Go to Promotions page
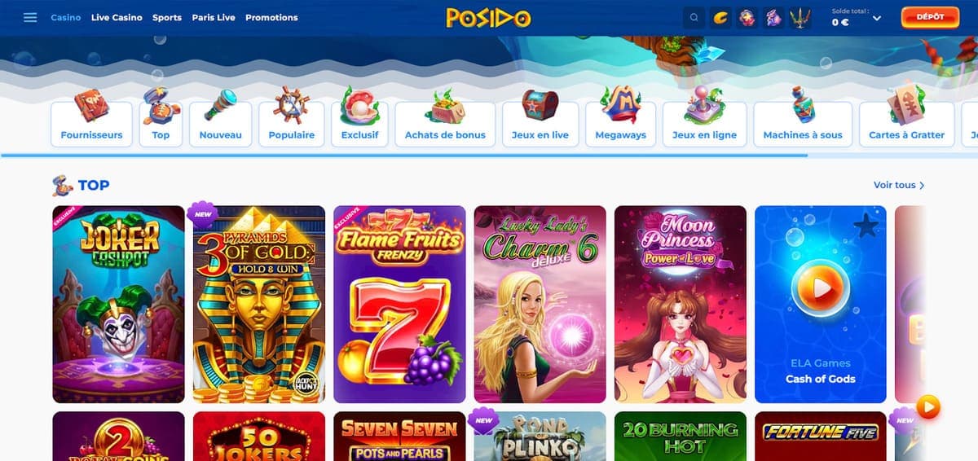The width and height of the screenshot is (978, 461). [271, 17]
